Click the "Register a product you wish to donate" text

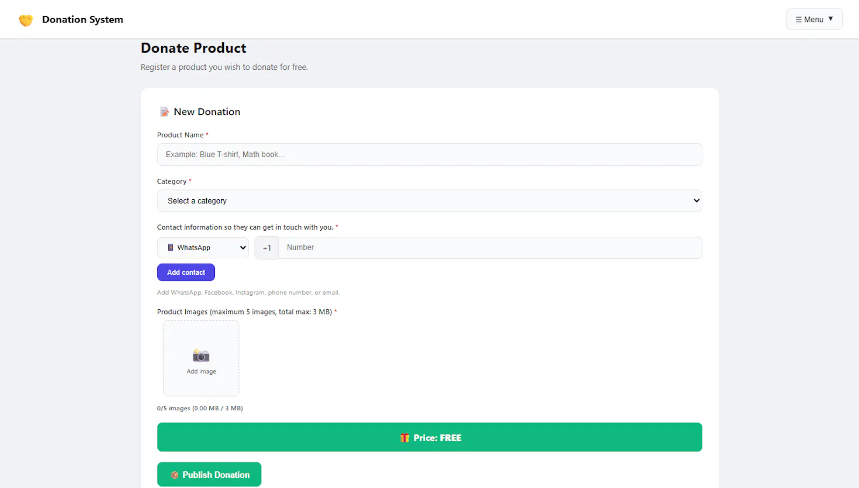224,67
